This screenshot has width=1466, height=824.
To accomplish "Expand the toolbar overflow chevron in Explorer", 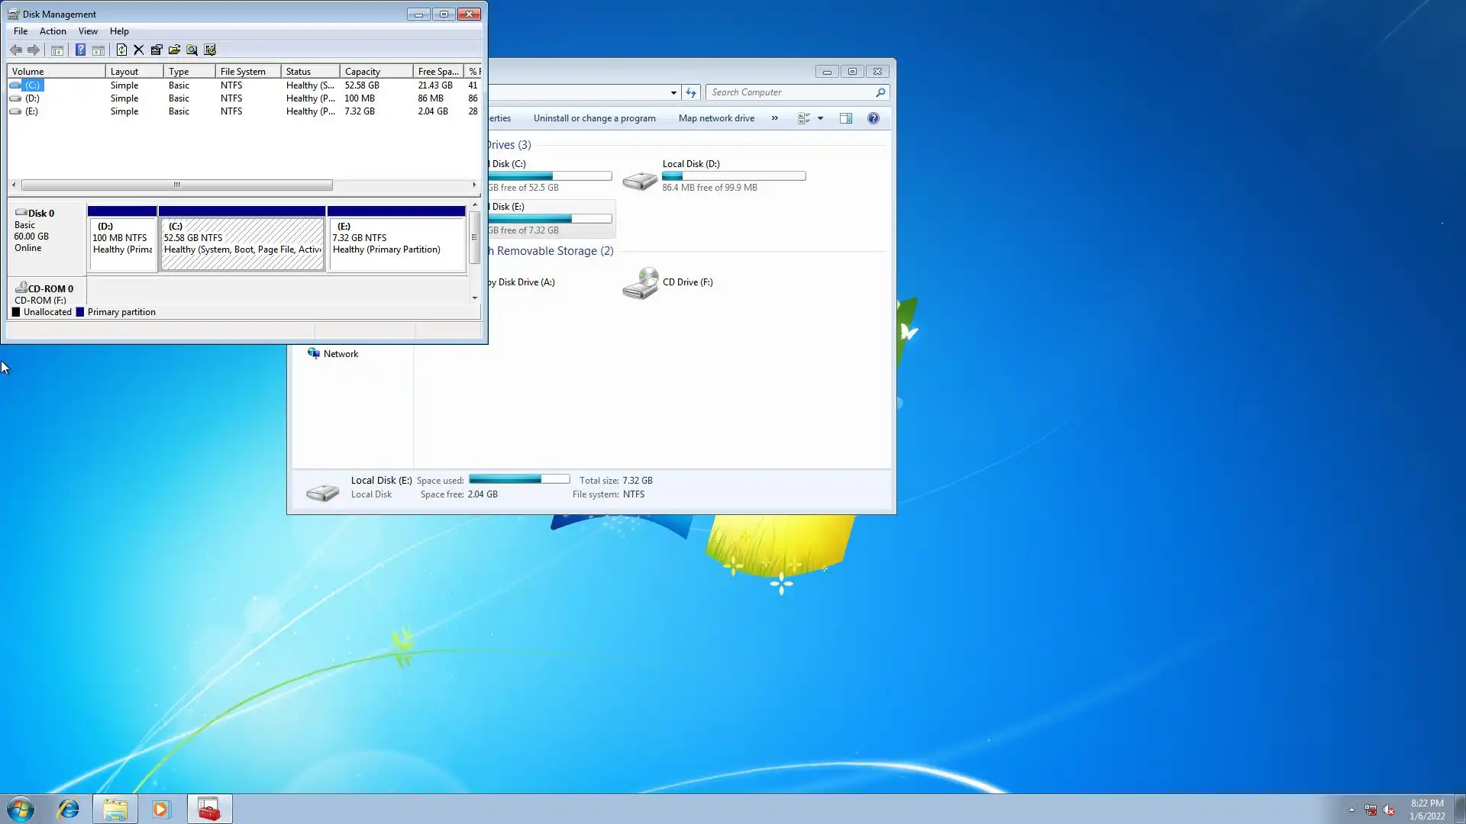I will (774, 118).
